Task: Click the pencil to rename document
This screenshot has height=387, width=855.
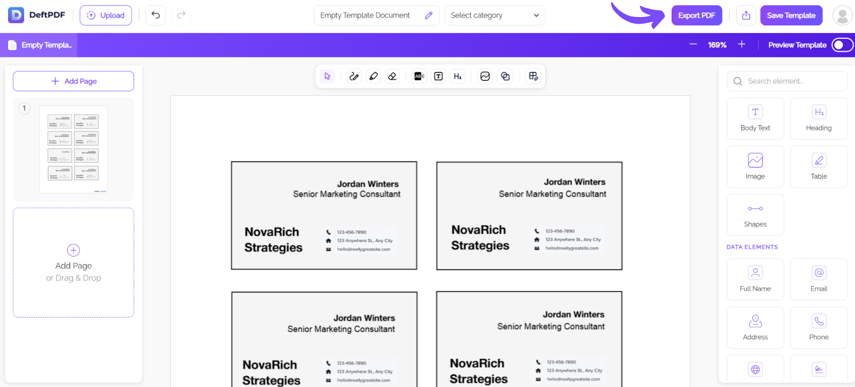Action: click(429, 16)
